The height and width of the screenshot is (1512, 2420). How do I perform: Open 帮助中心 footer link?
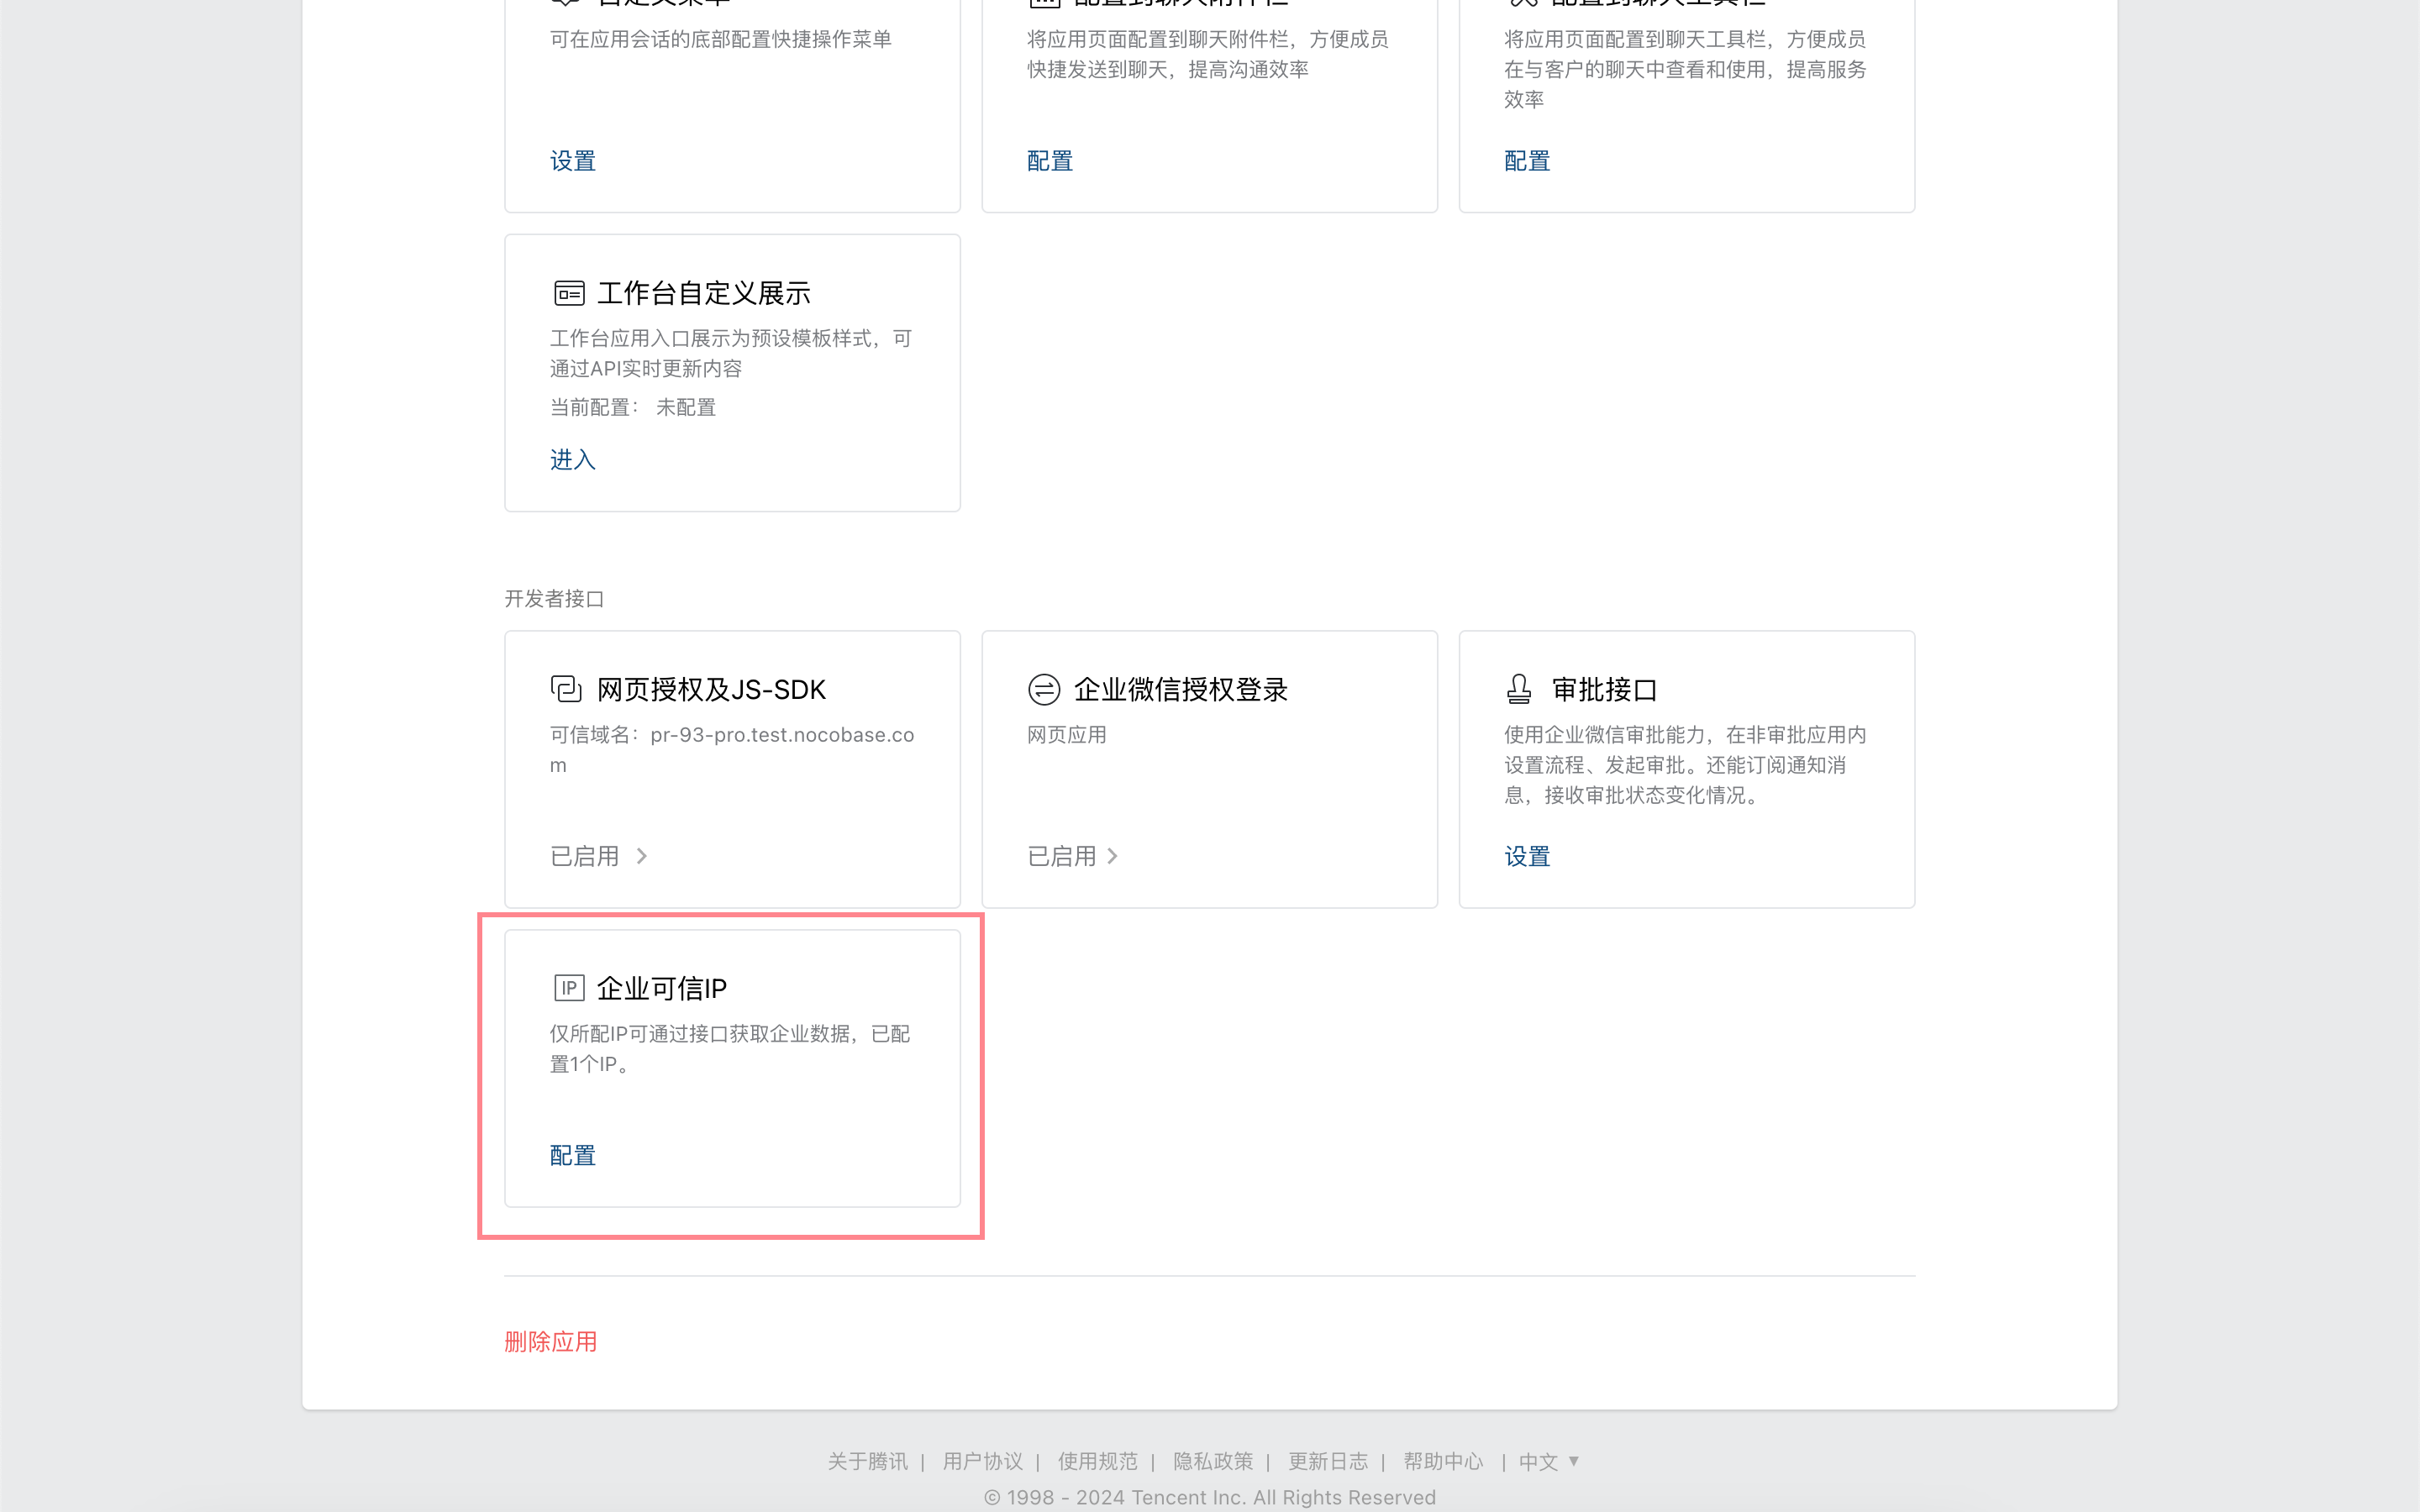coord(1443,1461)
